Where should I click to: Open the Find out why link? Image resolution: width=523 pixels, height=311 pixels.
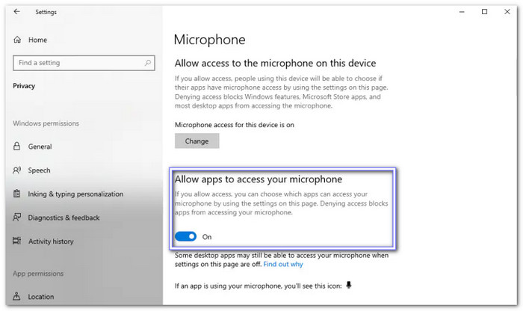point(283,265)
